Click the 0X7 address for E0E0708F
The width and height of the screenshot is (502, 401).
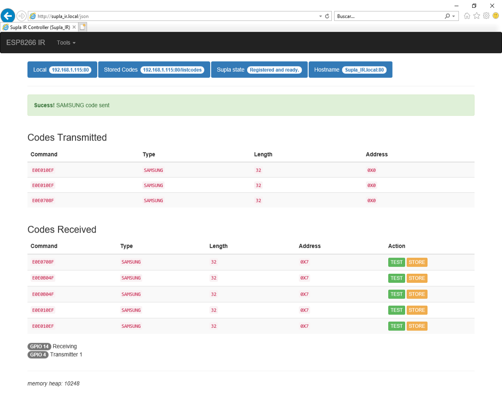(304, 262)
